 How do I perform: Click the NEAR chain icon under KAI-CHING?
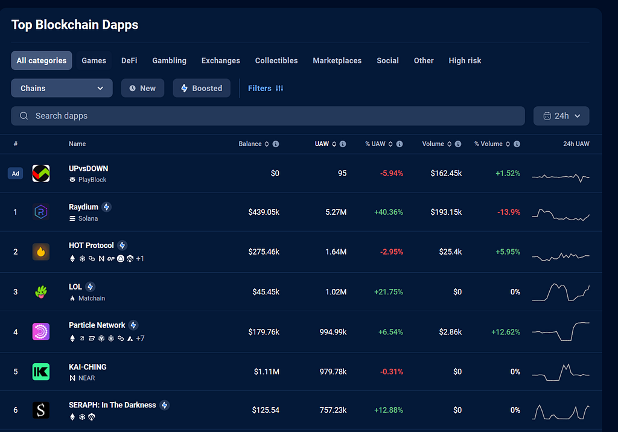point(72,378)
